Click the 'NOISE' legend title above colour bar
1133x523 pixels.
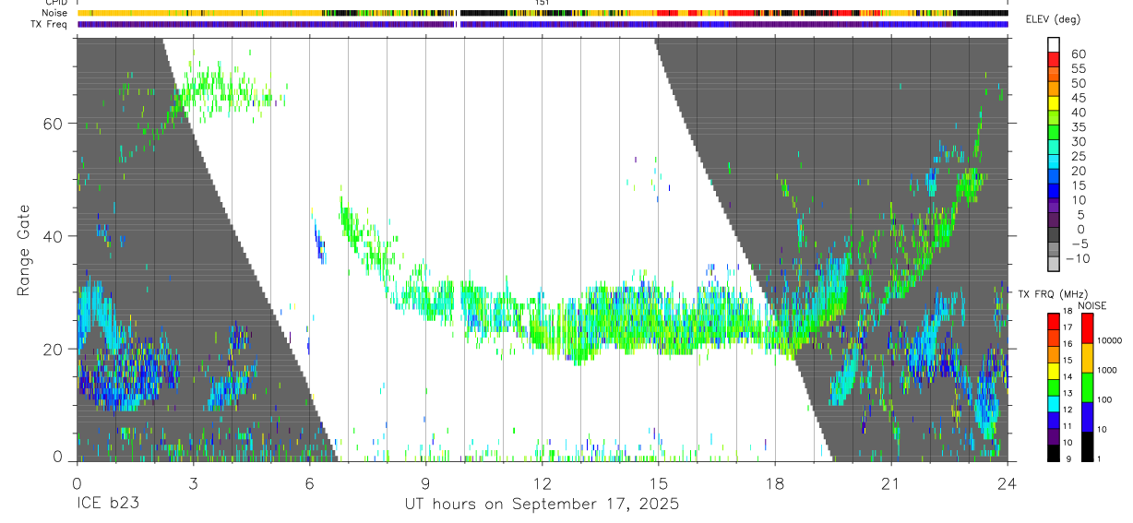click(1091, 305)
